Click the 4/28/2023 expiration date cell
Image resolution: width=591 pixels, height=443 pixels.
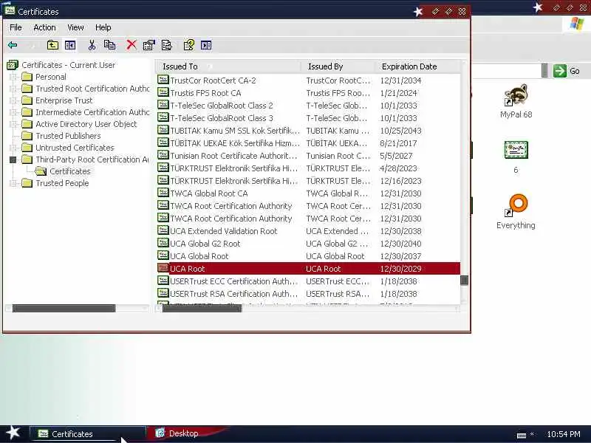coord(398,168)
